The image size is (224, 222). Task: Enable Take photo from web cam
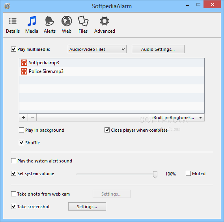pyautogui.click(x=13, y=194)
